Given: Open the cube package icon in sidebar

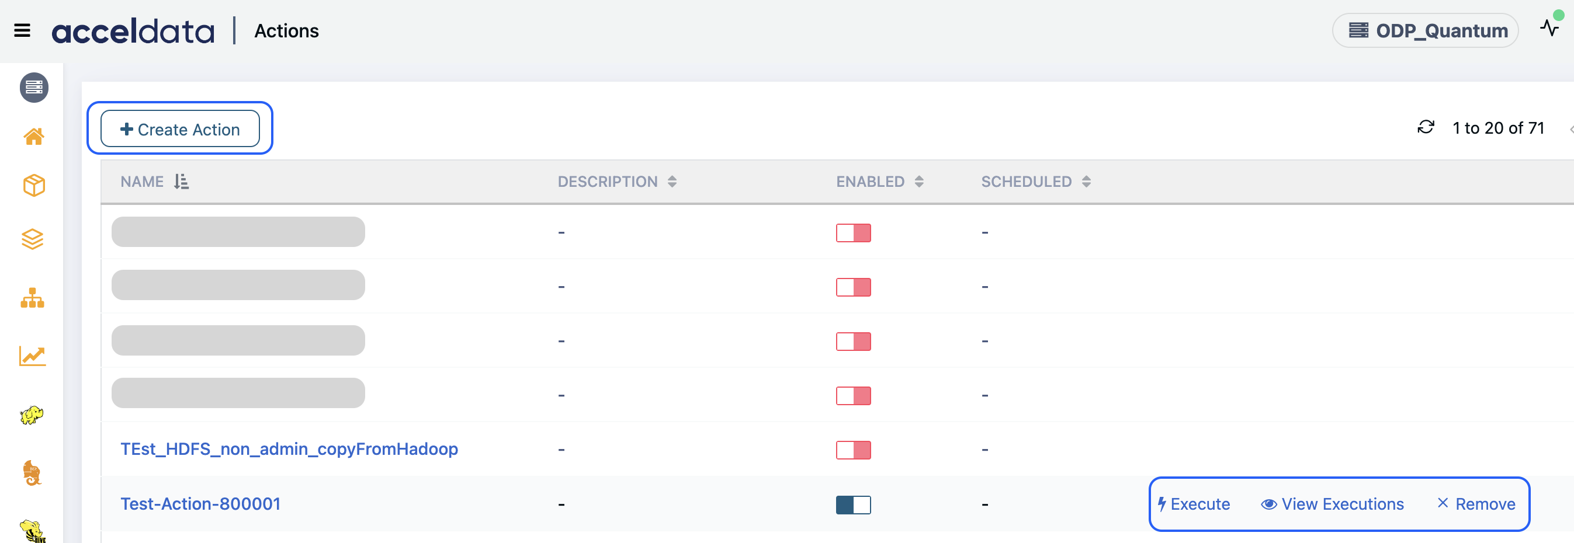Looking at the screenshot, I should click(34, 185).
